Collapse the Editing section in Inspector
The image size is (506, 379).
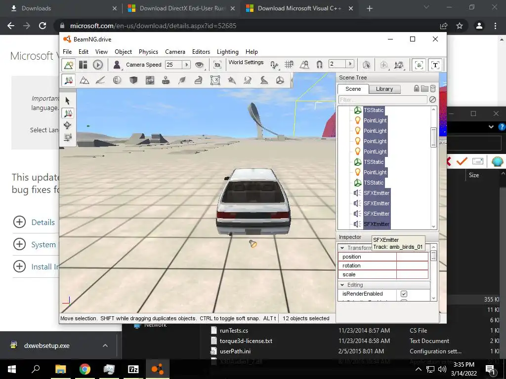pos(342,285)
